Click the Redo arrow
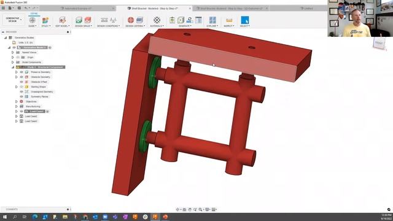 (x=34, y=8)
